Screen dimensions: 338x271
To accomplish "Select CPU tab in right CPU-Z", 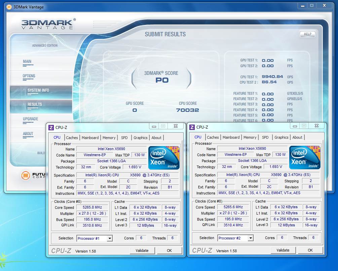I will point(198,137).
